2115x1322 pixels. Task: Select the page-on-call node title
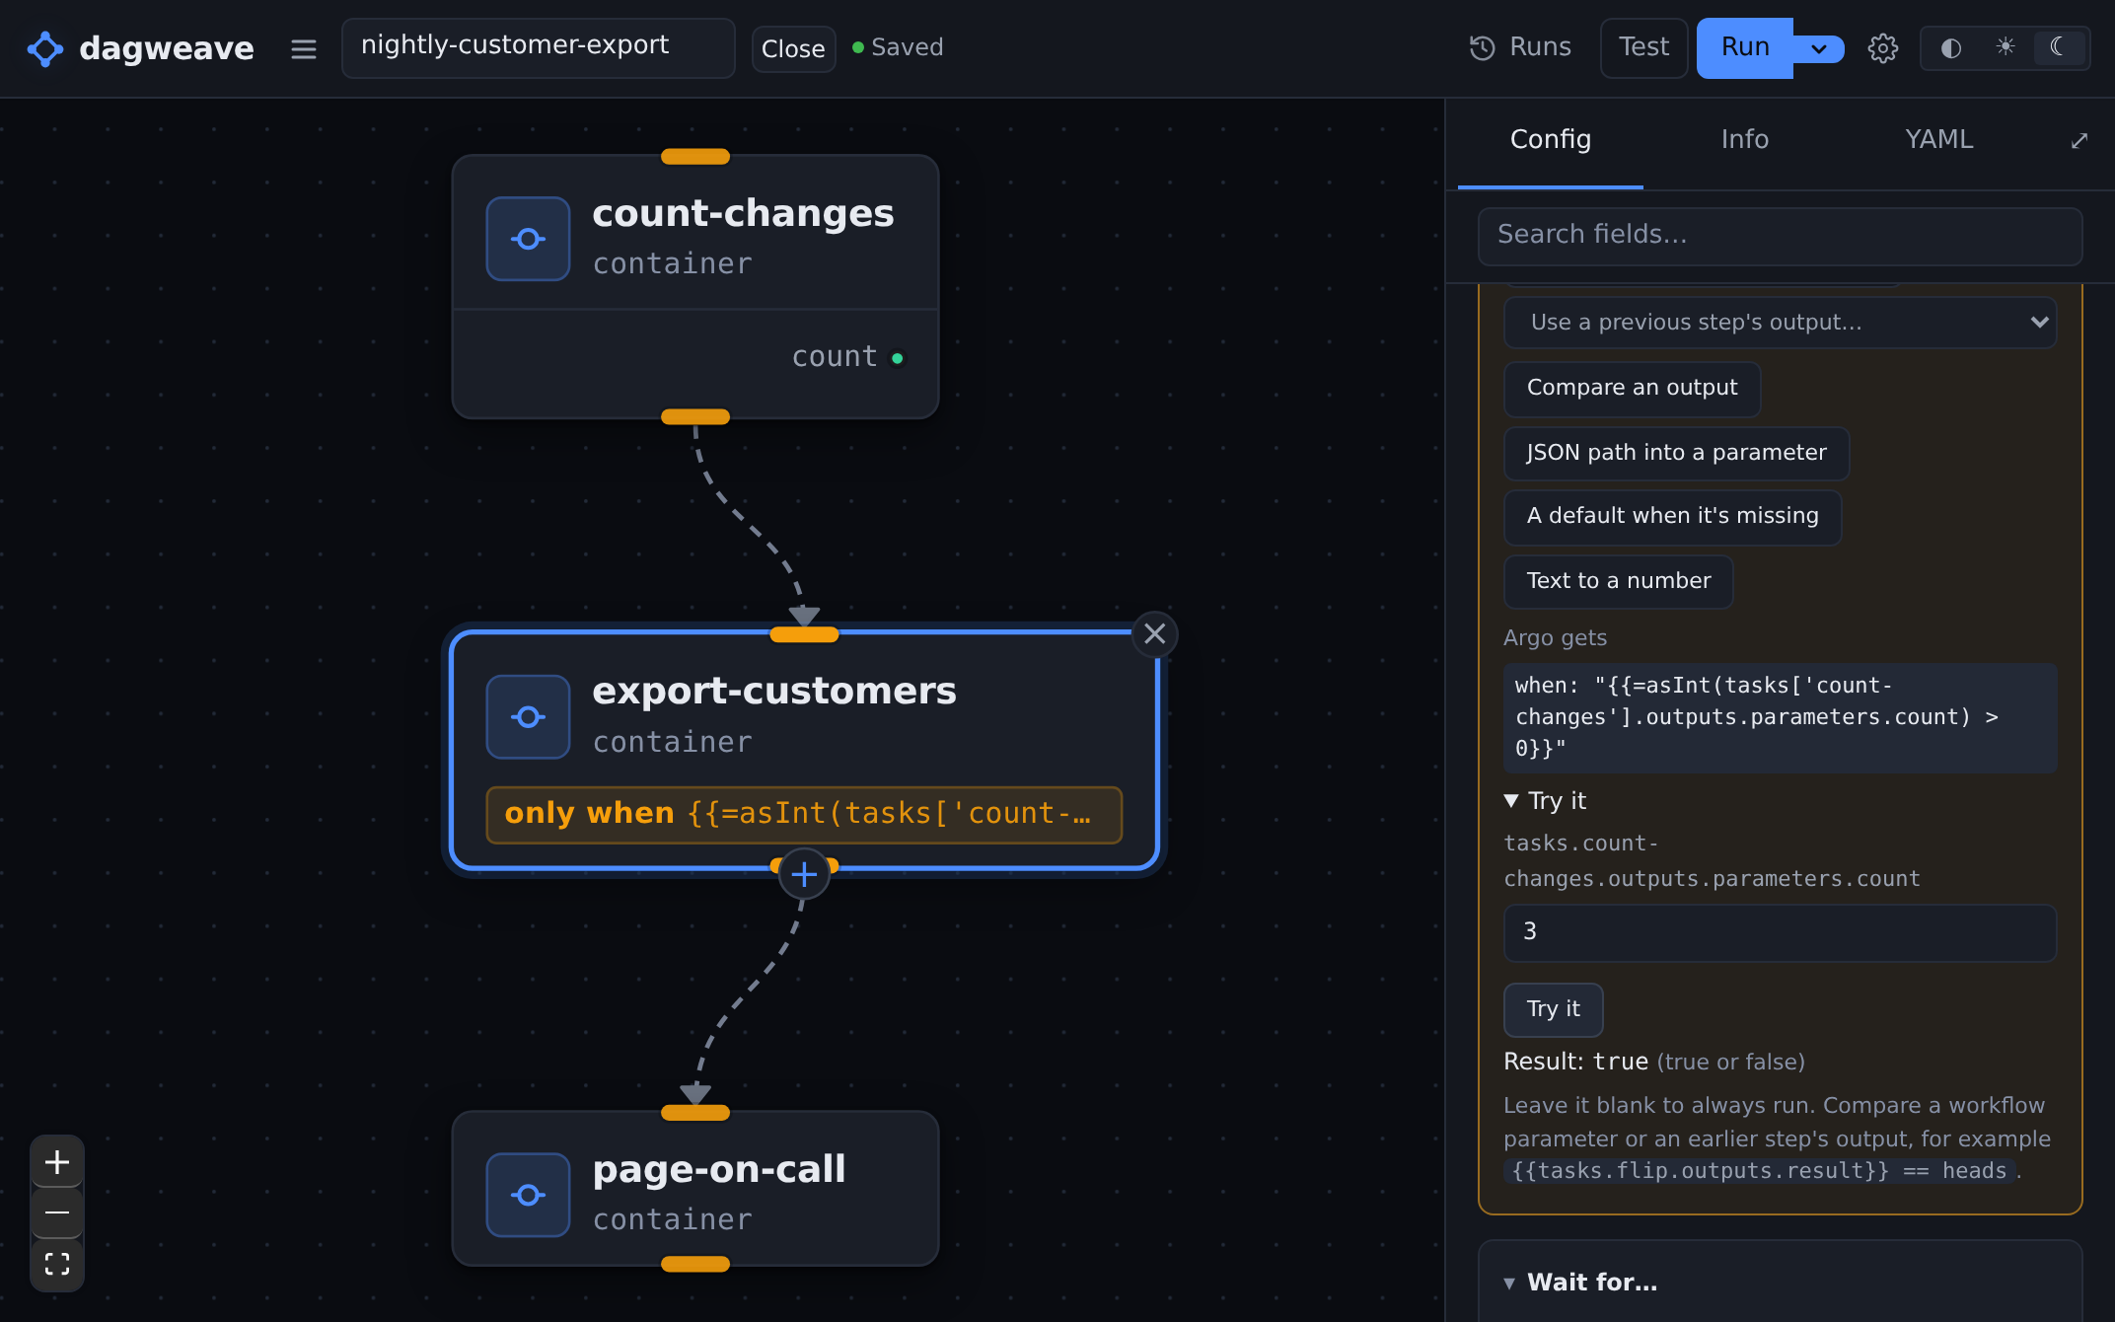click(719, 1169)
